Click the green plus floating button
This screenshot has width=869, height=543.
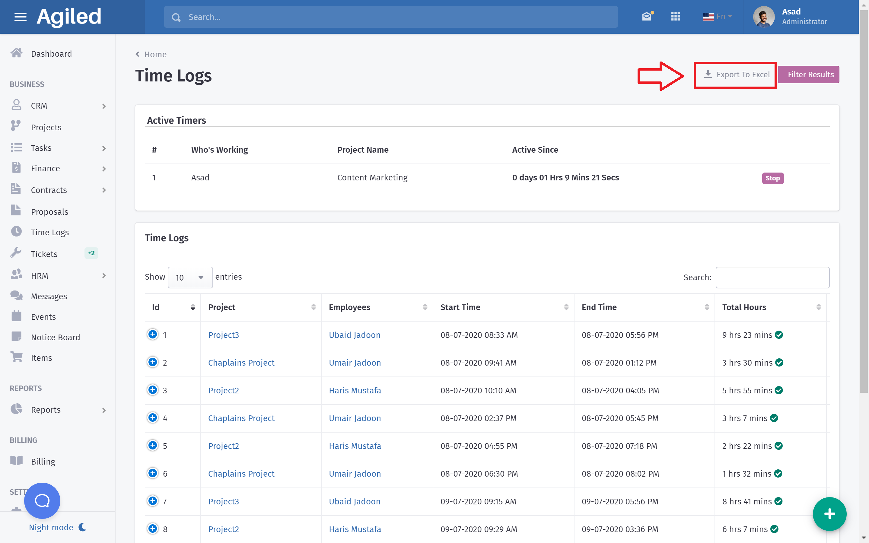coord(829,514)
